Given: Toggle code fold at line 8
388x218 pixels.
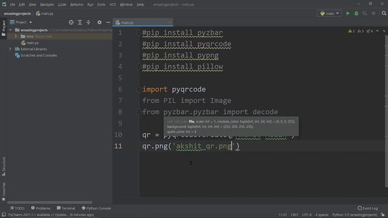Looking at the screenshot, I should [x=139, y=112].
